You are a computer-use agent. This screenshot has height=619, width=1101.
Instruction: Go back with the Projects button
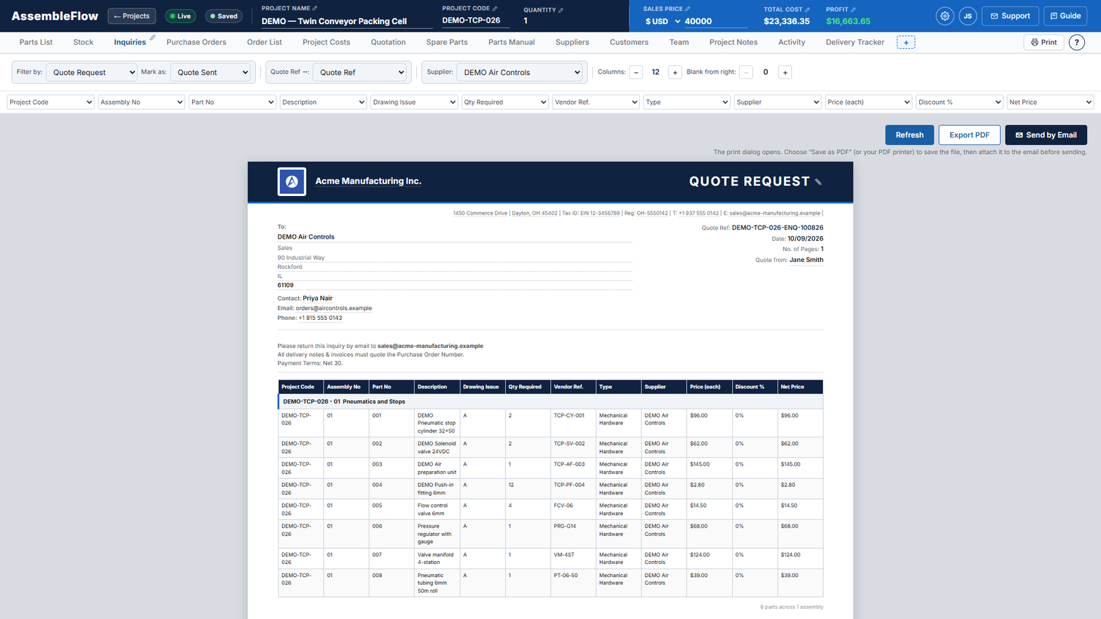coord(131,16)
